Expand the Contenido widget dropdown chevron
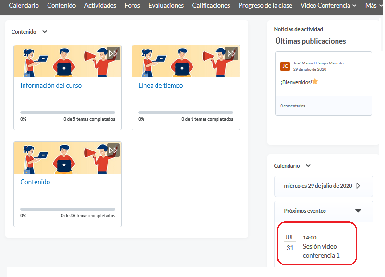 click(x=45, y=32)
